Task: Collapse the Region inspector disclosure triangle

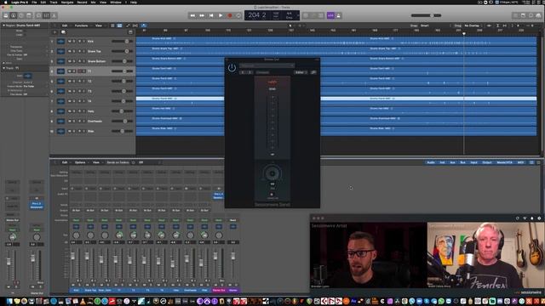Action: click(3, 25)
